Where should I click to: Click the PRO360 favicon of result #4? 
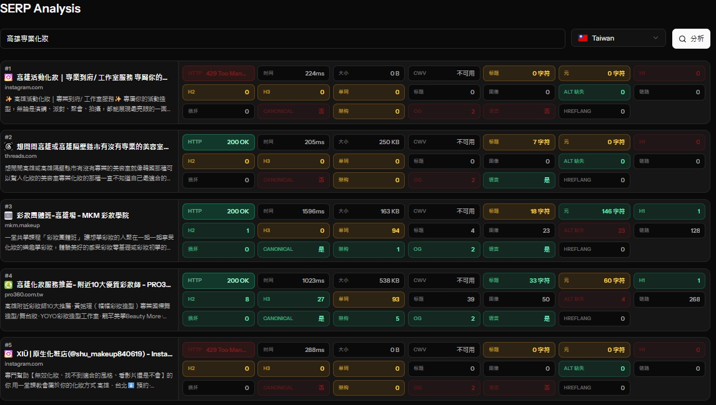[8, 285]
